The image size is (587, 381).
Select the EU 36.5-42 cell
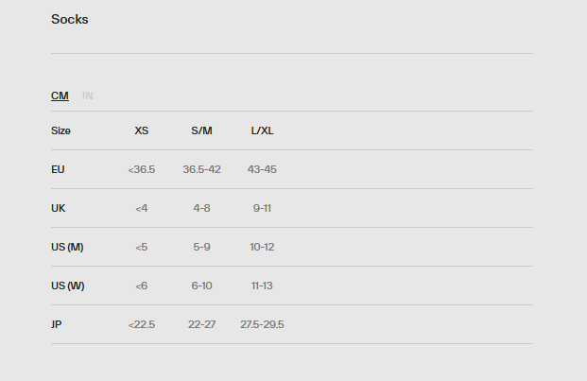(201, 169)
